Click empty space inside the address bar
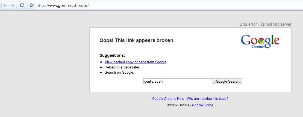 click(x=193, y=5)
